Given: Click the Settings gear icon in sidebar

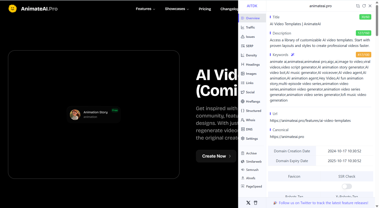Looking at the screenshot, I should point(243,139).
